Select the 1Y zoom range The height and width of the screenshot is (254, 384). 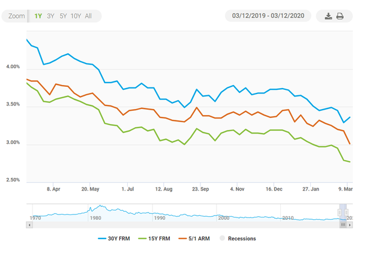38,16
